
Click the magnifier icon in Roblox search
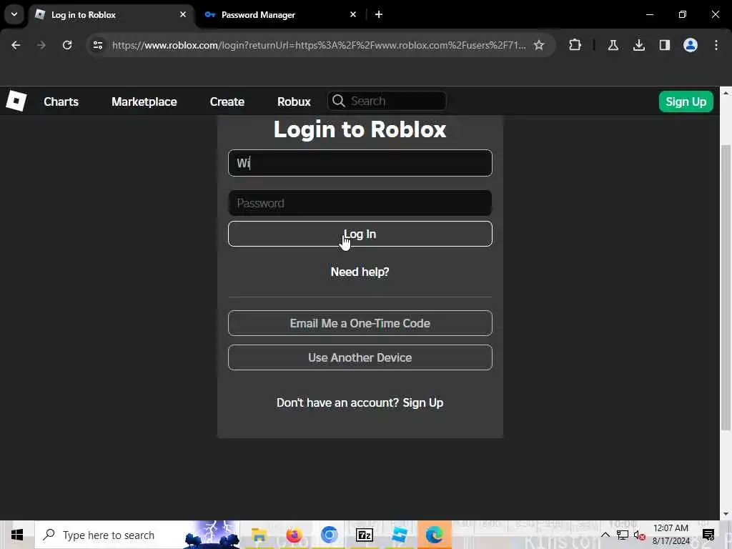point(338,101)
